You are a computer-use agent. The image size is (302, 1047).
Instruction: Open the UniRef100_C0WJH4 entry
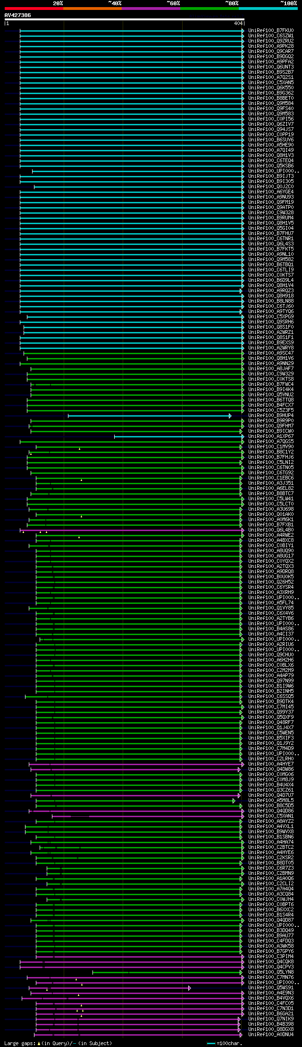tap(271, 899)
